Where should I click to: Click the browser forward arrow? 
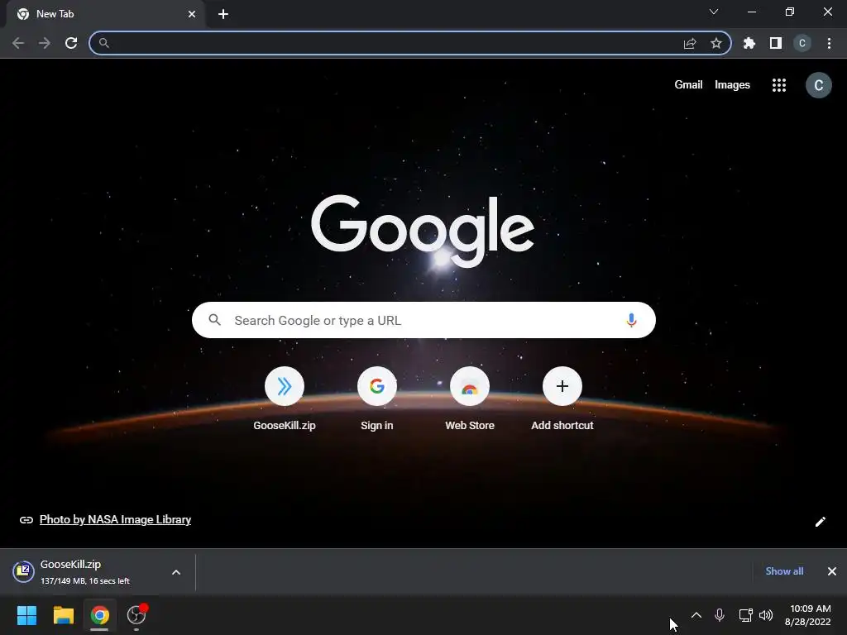[45, 43]
